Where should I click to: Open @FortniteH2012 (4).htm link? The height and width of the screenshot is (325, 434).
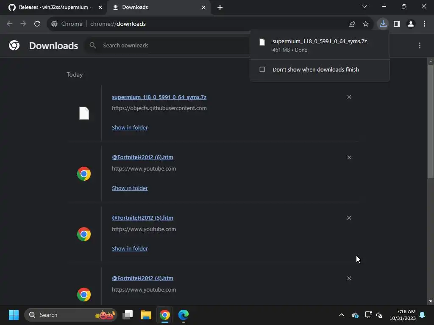coord(142,278)
